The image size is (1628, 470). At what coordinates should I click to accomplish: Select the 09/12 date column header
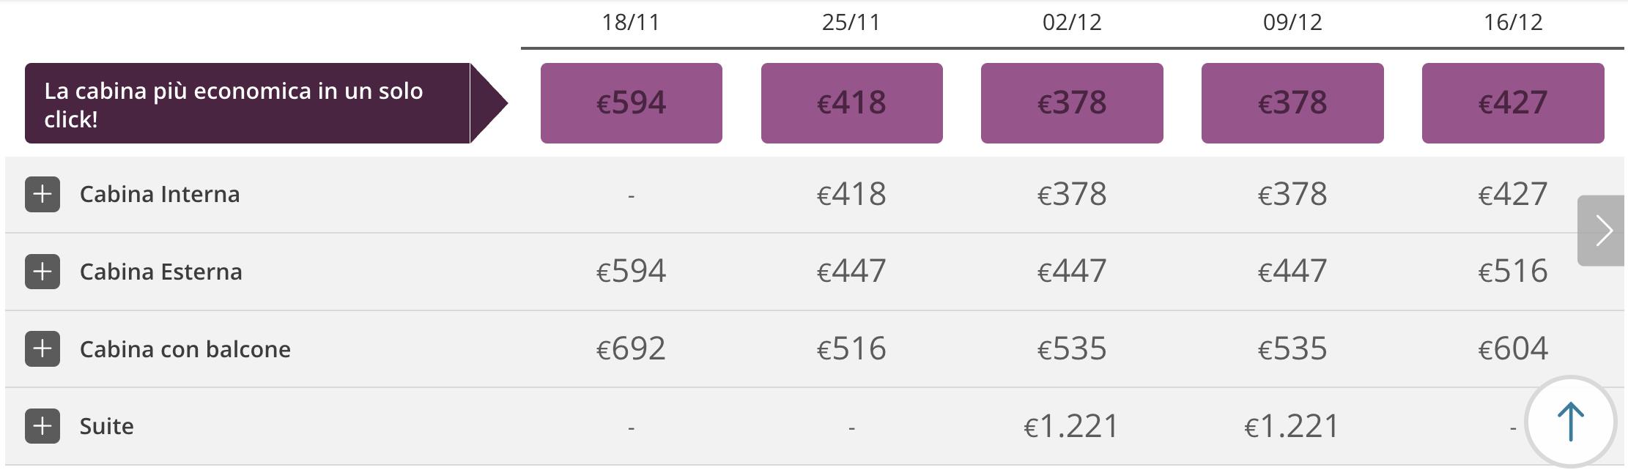coord(1292,23)
